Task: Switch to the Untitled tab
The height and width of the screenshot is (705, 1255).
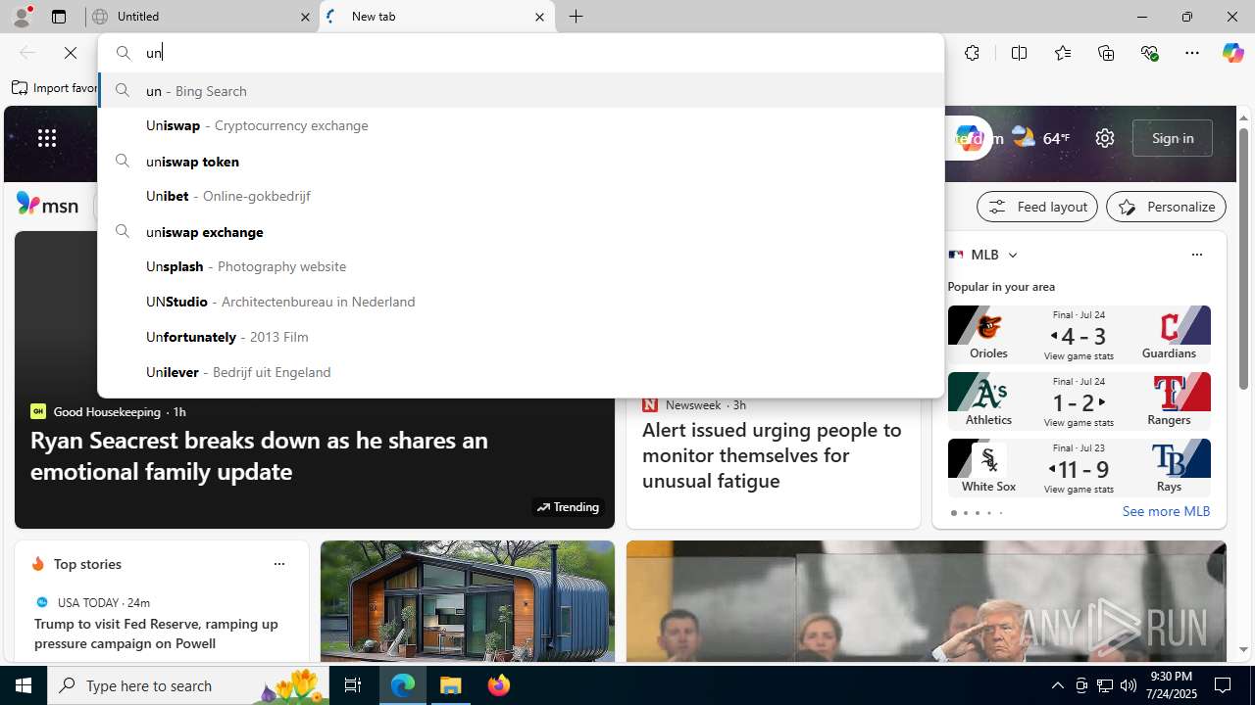Action: click(202, 17)
